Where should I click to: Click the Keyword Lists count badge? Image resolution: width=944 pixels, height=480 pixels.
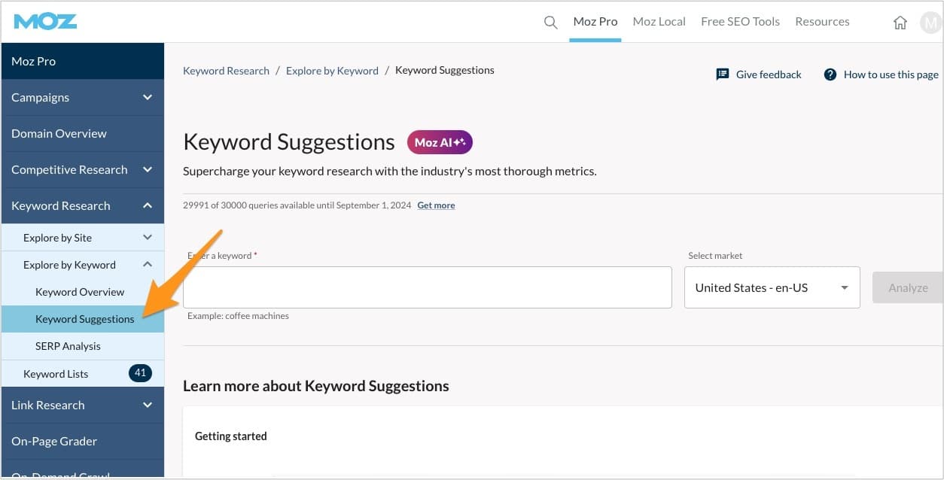(140, 373)
